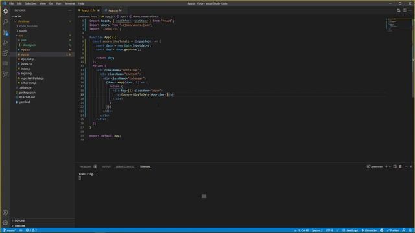This screenshot has width=415, height=233.
Task: Split the editor to the right
Action: 405,10
